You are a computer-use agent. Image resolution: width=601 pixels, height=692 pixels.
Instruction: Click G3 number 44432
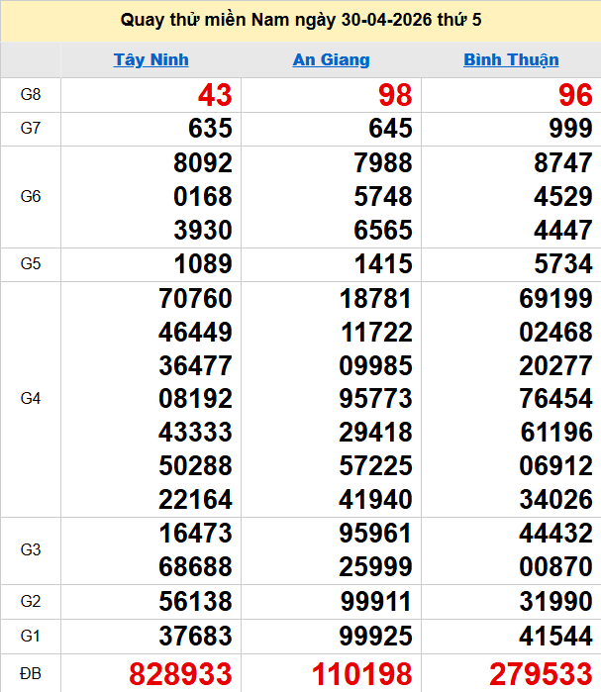point(555,534)
